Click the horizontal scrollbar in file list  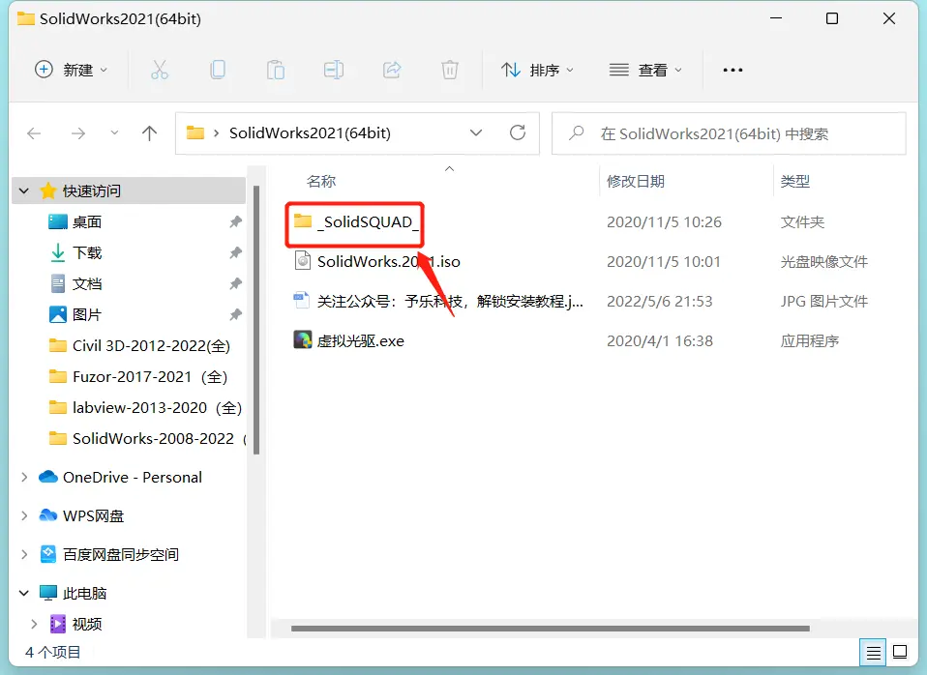pos(550,629)
